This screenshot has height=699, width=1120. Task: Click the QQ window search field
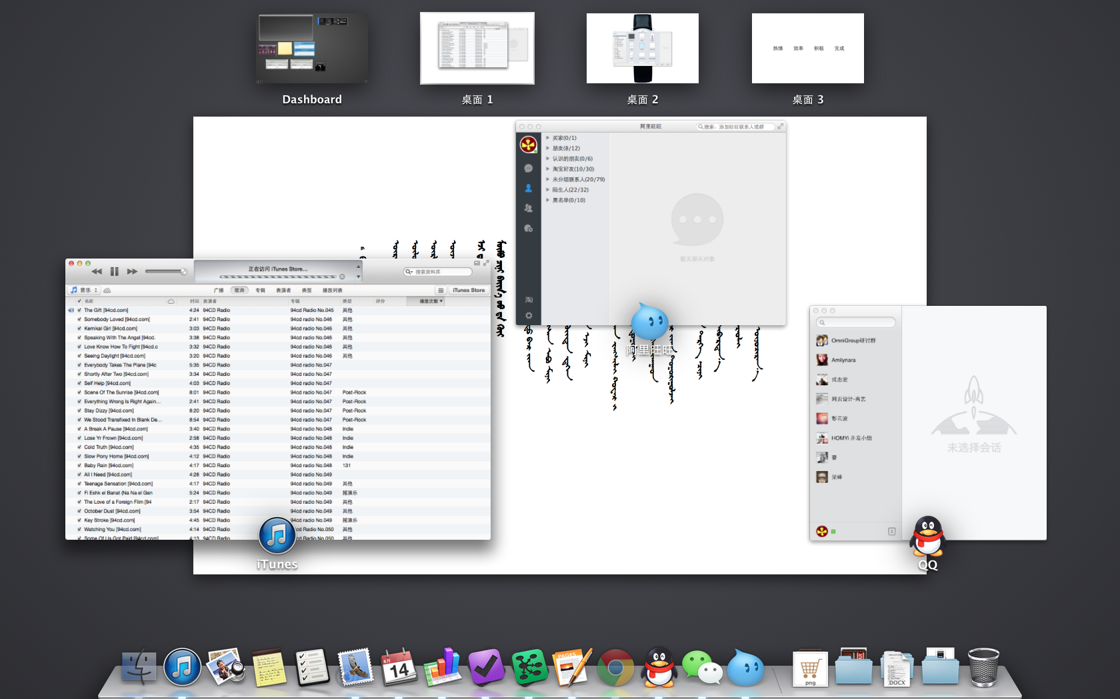point(856,323)
